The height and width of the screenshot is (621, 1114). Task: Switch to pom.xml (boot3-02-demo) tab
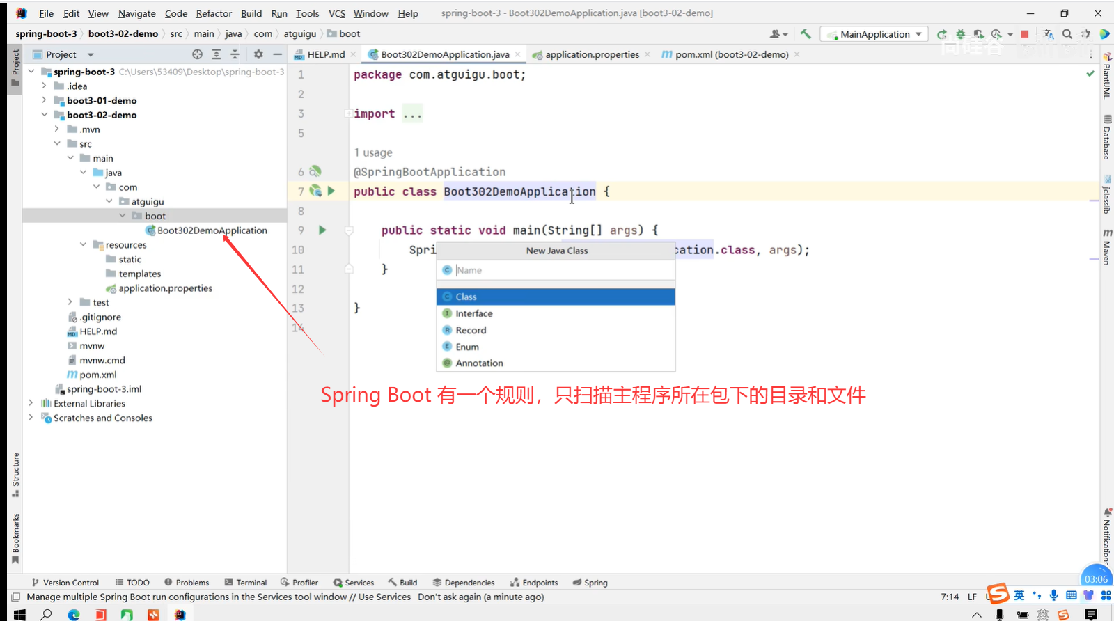click(731, 54)
